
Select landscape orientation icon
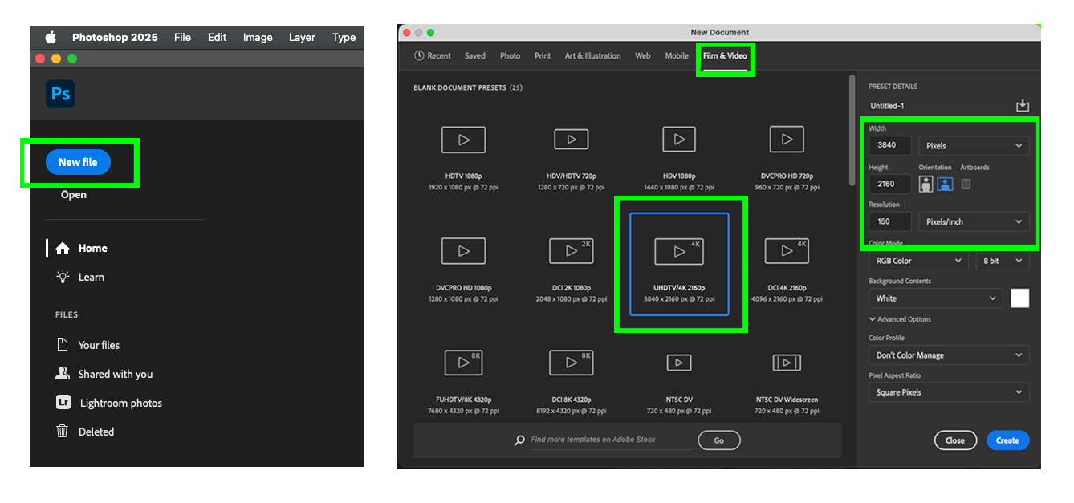click(x=945, y=184)
